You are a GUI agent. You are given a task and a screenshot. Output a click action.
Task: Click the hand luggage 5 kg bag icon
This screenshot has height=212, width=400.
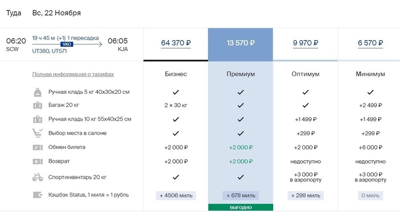tap(38, 92)
